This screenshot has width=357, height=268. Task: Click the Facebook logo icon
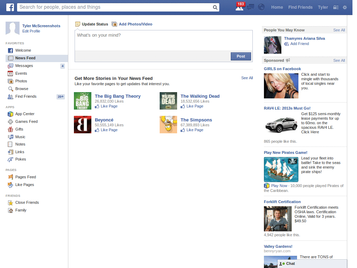click(10, 7)
